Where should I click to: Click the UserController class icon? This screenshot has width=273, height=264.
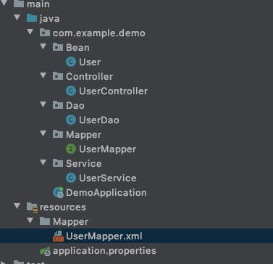click(x=71, y=91)
